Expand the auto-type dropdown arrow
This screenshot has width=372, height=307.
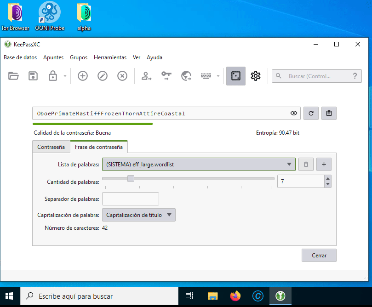click(218, 76)
